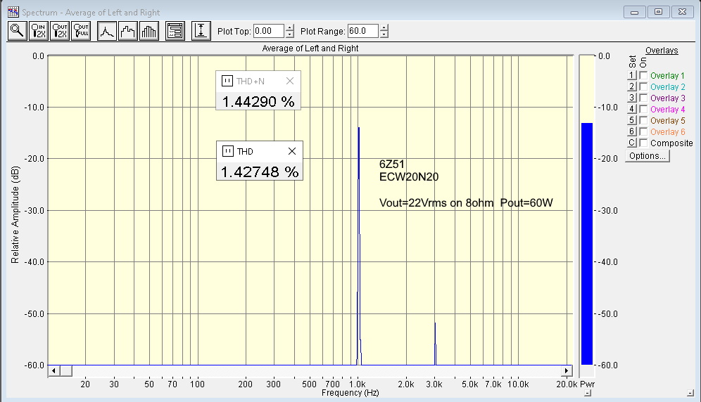Screen dimensions: 701x402
Task: Select the stepped plot style icon
Action: [x=127, y=31]
